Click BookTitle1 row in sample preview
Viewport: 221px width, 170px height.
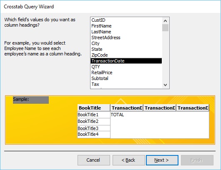pyautogui.click(x=94, y=115)
